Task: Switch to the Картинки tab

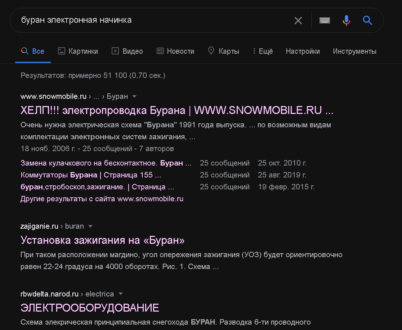Action: 78,51
